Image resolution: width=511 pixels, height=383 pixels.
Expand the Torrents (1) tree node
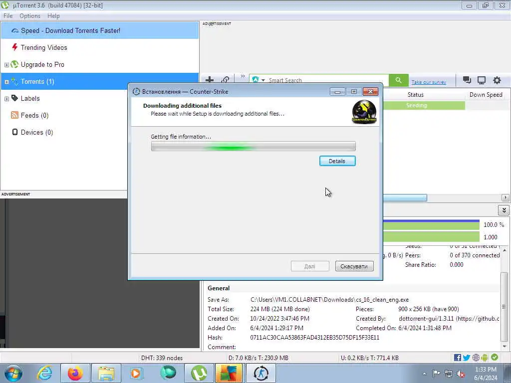[x=6, y=82]
